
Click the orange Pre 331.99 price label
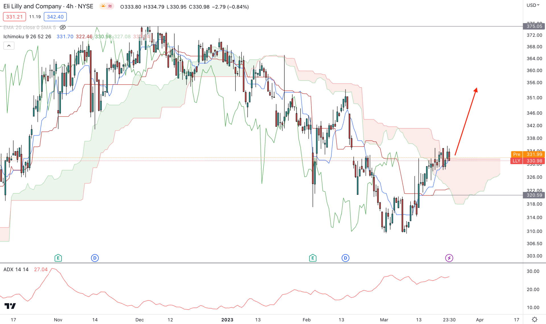coord(528,154)
